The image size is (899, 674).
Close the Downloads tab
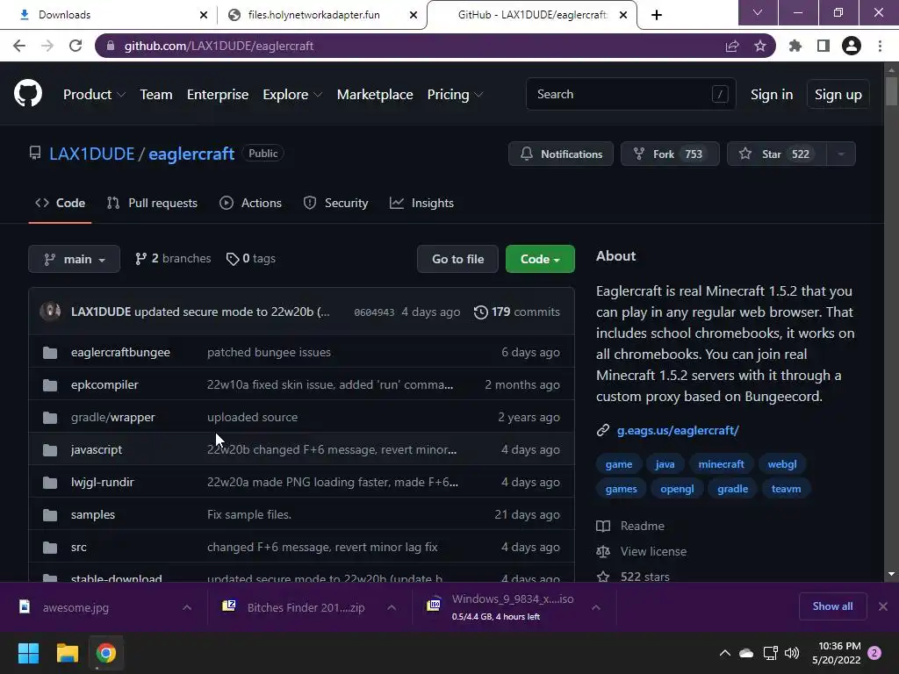(204, 15)
